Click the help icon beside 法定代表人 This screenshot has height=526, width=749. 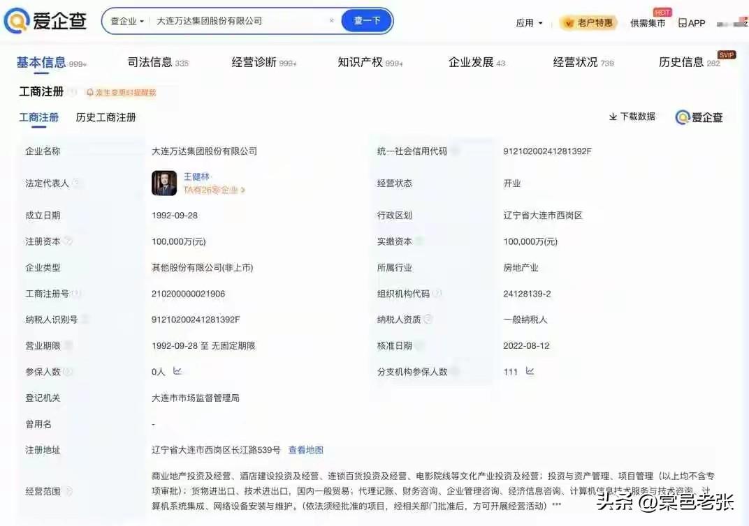[75, 183]
